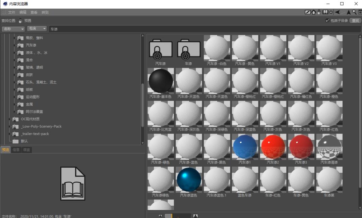Click the folder icon of 默认 in the tree
Screen dimensions: 362x218
click(x=15, y=141)
